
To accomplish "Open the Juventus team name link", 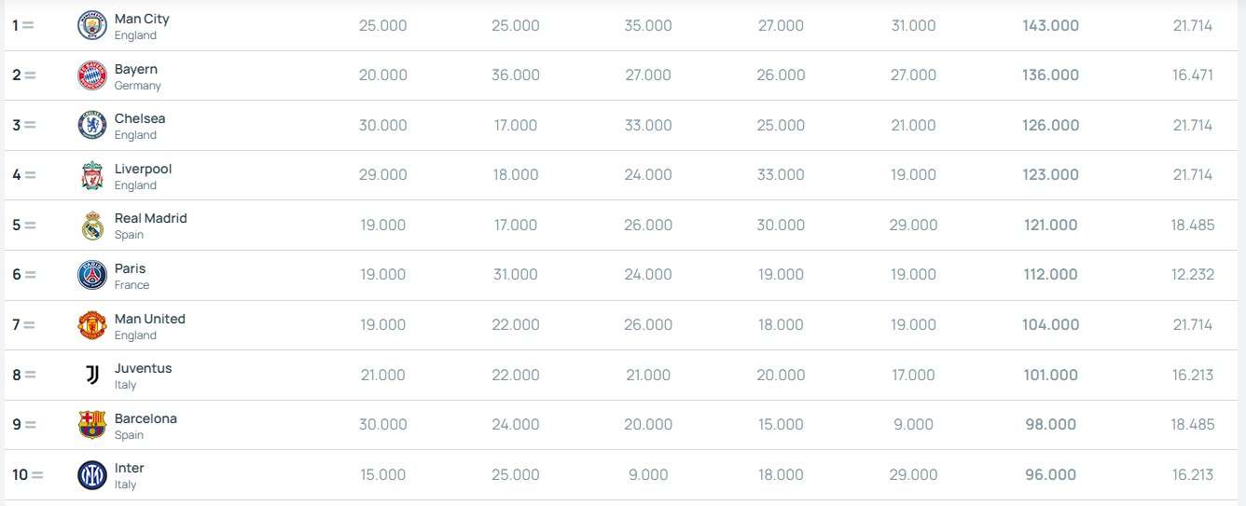I will (x=143, y=368).
